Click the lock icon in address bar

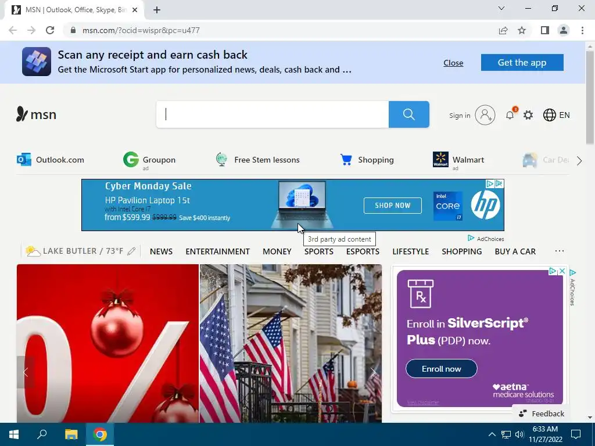coord(73,30)
